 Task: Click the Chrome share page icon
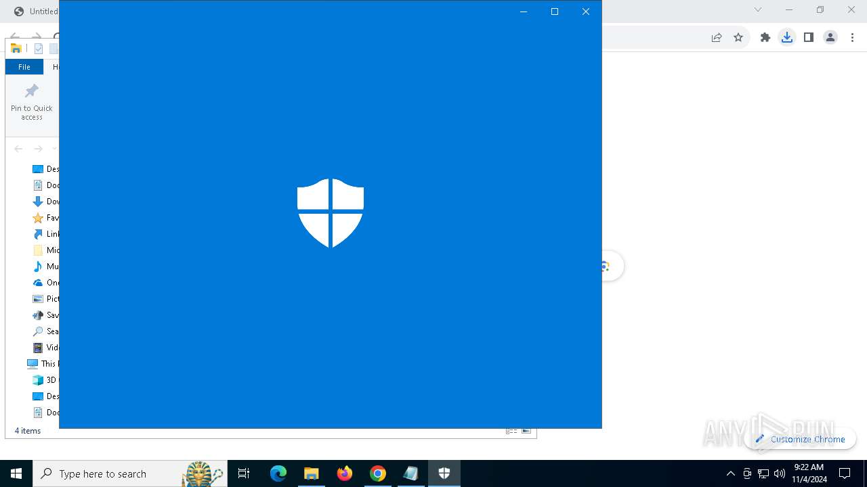click(717, 38)
